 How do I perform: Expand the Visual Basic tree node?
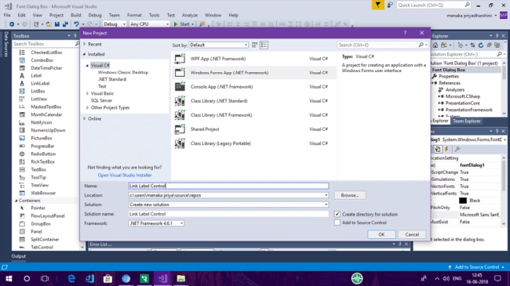87,93
